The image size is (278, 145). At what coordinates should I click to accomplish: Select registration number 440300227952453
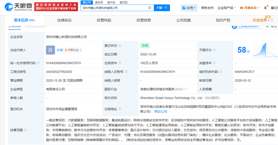click(x=59, y=72)
